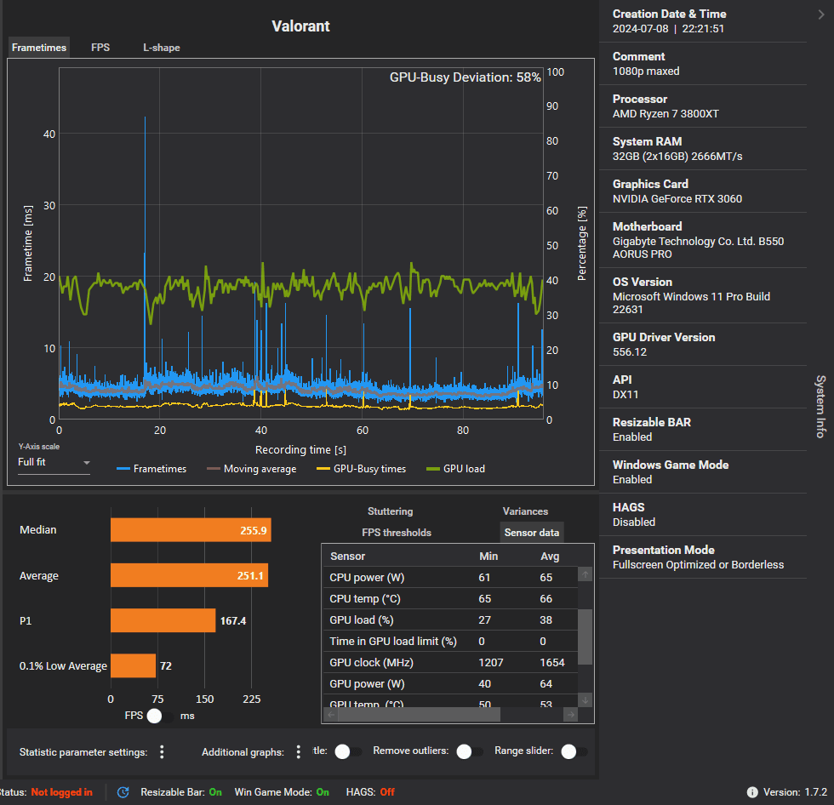Click the Processor AMD Ryzen 7 3800XT entry
834x805 pixels.
pyautogui.click(x=702, y=106)
